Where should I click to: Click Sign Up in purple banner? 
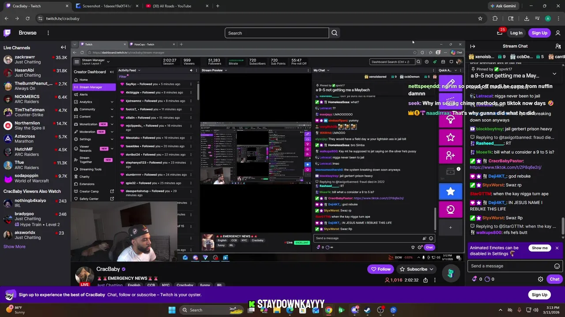tap(539, 295)
